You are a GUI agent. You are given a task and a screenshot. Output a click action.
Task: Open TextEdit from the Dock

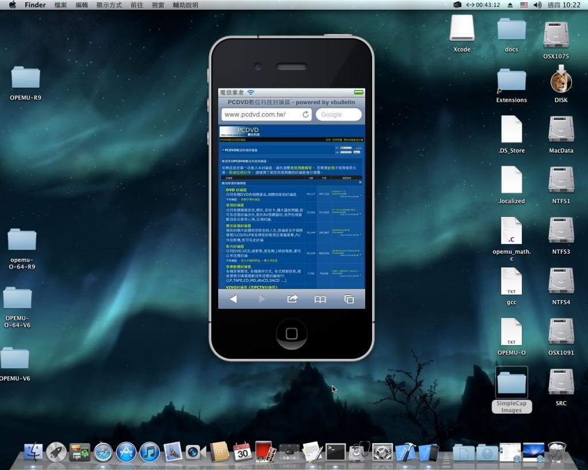(x=312, y=452)
